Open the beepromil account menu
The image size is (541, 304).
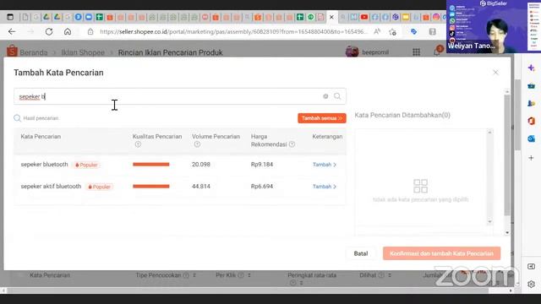click(x=368, y=52)
